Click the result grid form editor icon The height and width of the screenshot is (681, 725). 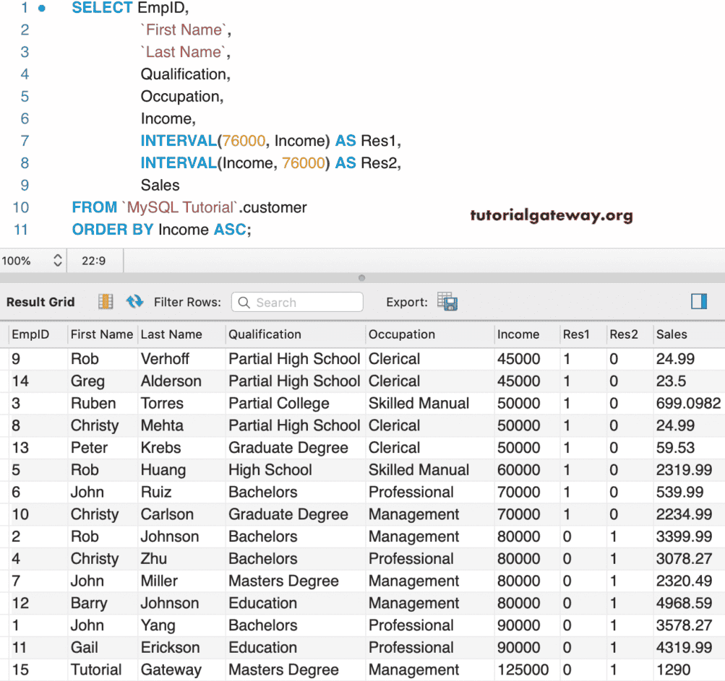(106, 302)
